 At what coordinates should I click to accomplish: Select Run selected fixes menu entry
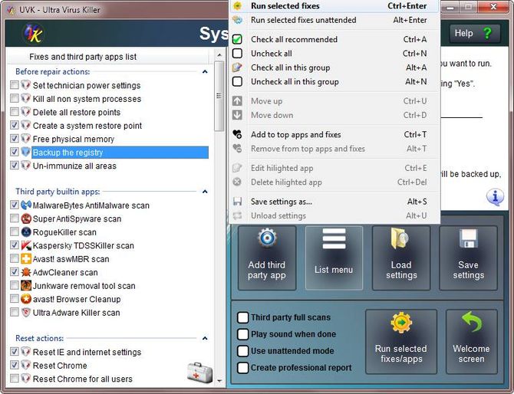[334, 6]
